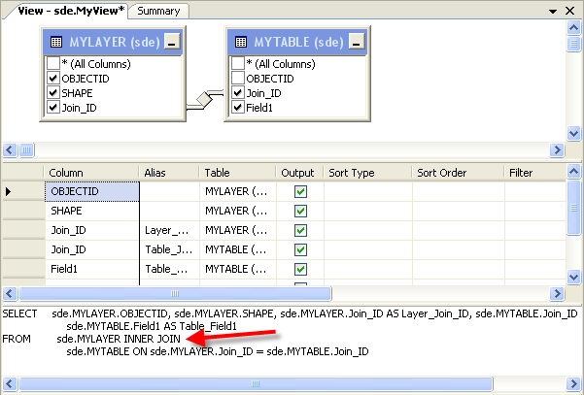This screenshot has width=584, height=395.
Task: Click grid pane scroll right arrow
Action: point(557,293)
